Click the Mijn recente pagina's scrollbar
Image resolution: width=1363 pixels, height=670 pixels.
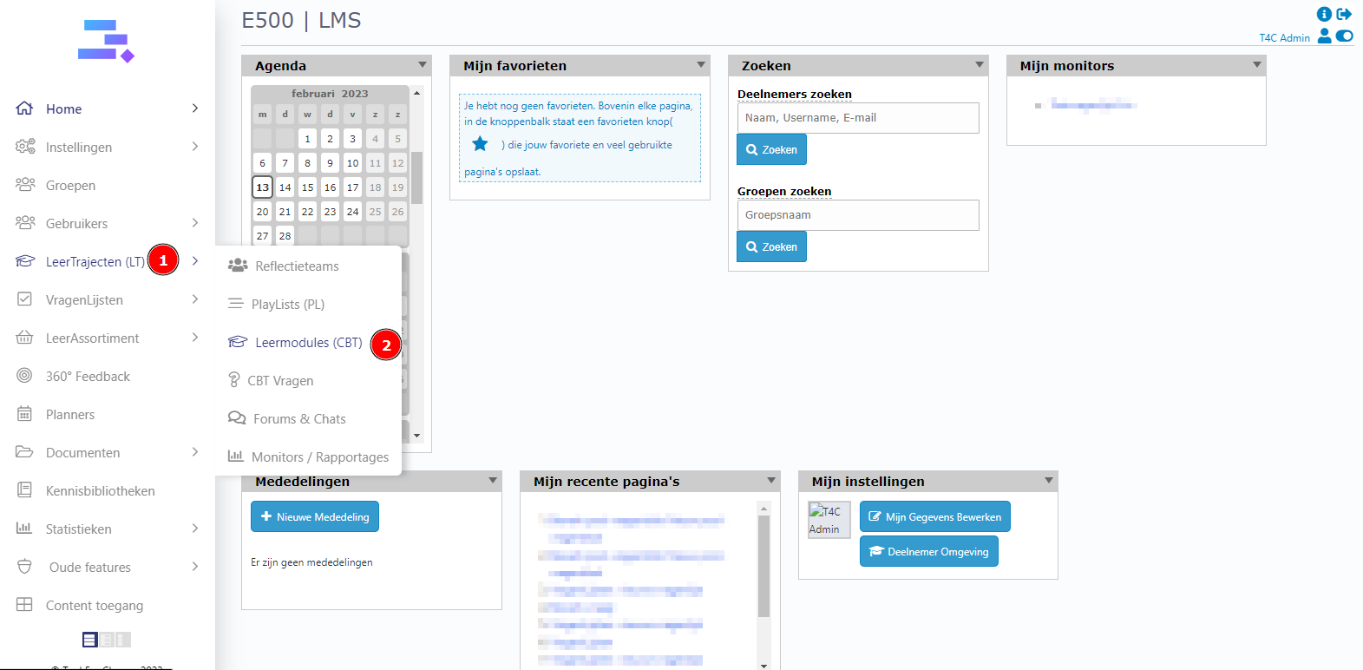(x=763, y=566)
